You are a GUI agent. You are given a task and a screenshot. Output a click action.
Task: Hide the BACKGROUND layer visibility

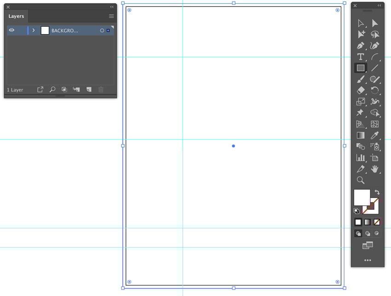pos(11,29)
